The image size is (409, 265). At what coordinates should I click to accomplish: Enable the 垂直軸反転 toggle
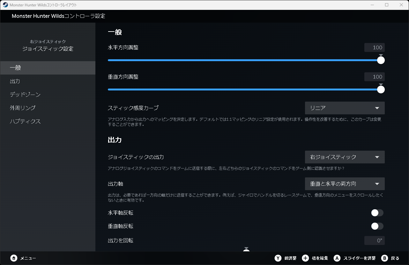tap(377, 226)
